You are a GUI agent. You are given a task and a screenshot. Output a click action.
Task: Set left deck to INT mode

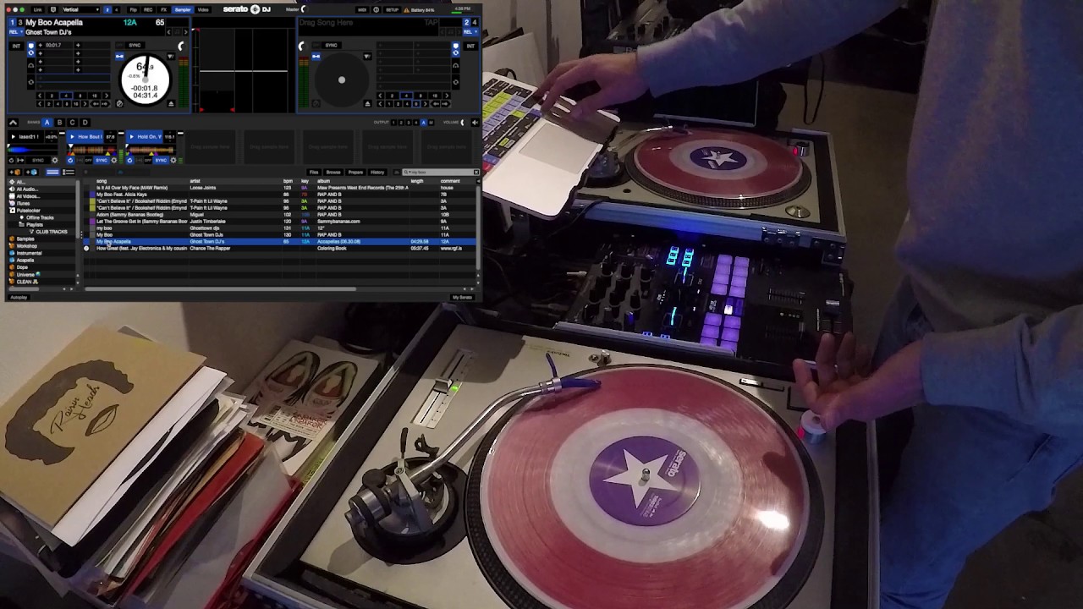coord(16,46)
